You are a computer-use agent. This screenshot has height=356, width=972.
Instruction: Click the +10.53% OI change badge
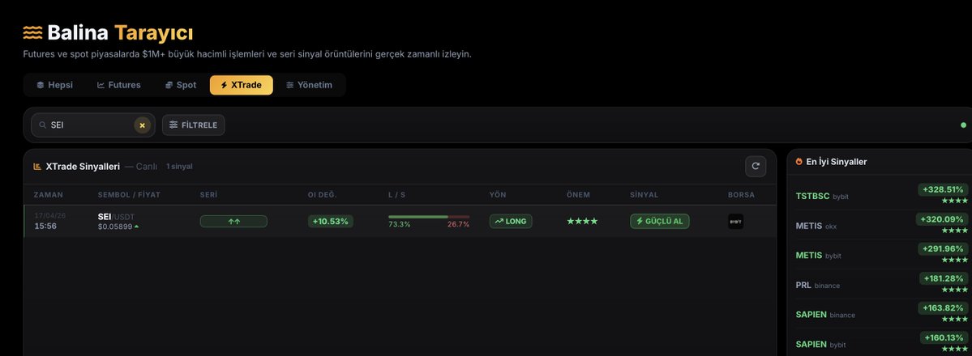click(x=331, y=221)
